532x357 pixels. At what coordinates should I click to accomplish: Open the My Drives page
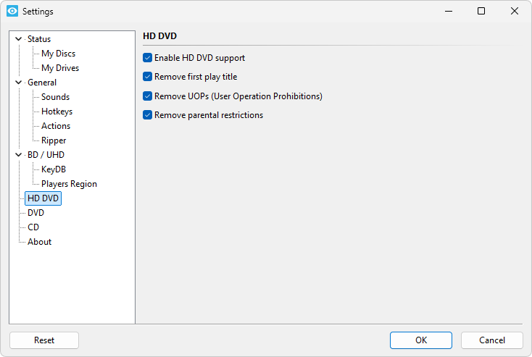pos(60,68)
